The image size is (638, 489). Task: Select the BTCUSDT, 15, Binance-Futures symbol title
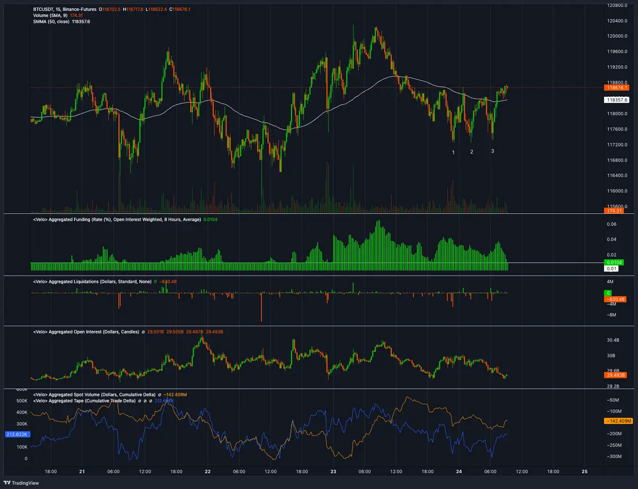[x=65, y=10]
